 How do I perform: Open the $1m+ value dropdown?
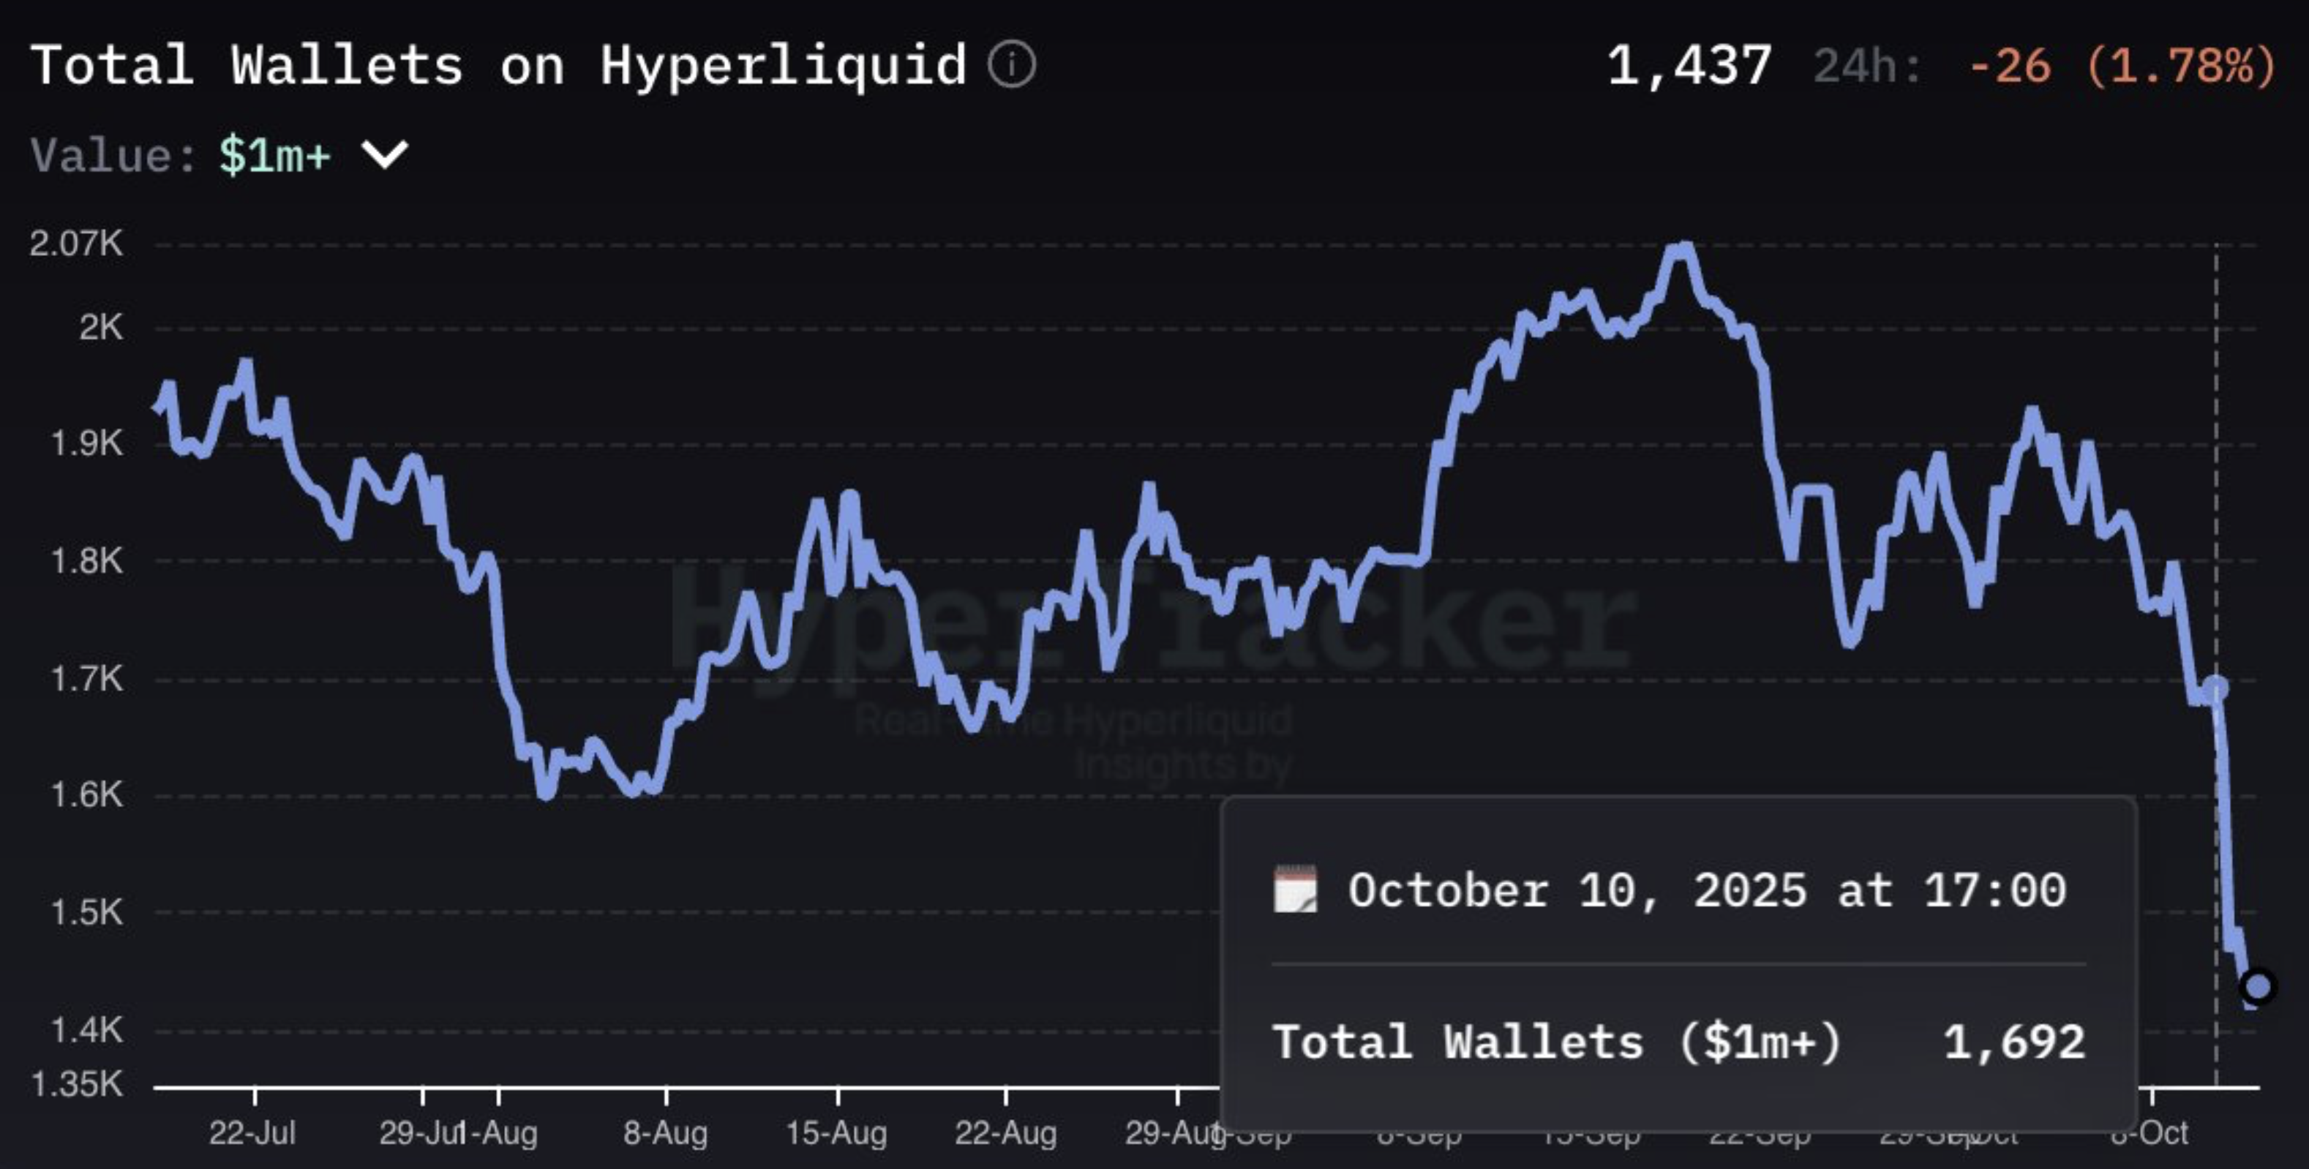tap(274, 156)
